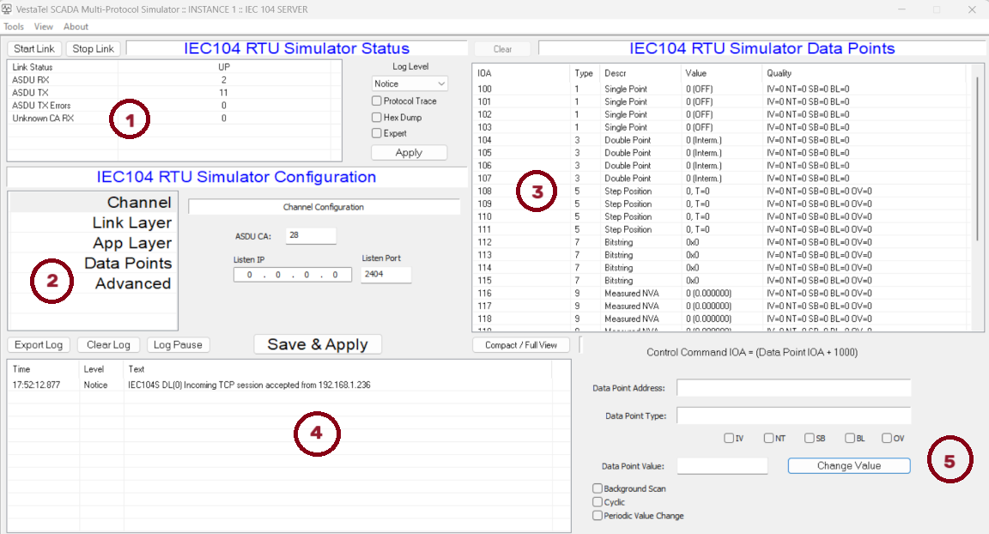989x534 pixels.
Task: Open the About menu
Action: 76,27
